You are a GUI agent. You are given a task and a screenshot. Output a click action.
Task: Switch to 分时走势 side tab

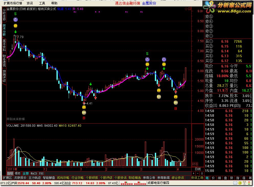click(4, 15)
